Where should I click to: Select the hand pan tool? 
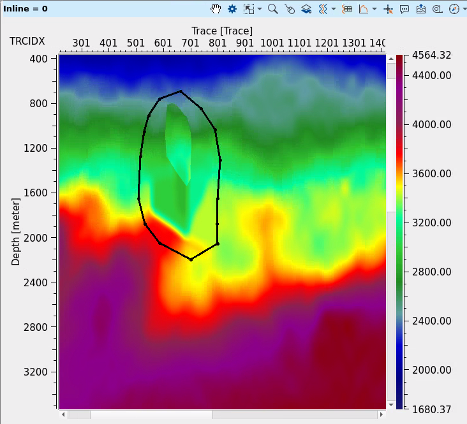(216, 9)
